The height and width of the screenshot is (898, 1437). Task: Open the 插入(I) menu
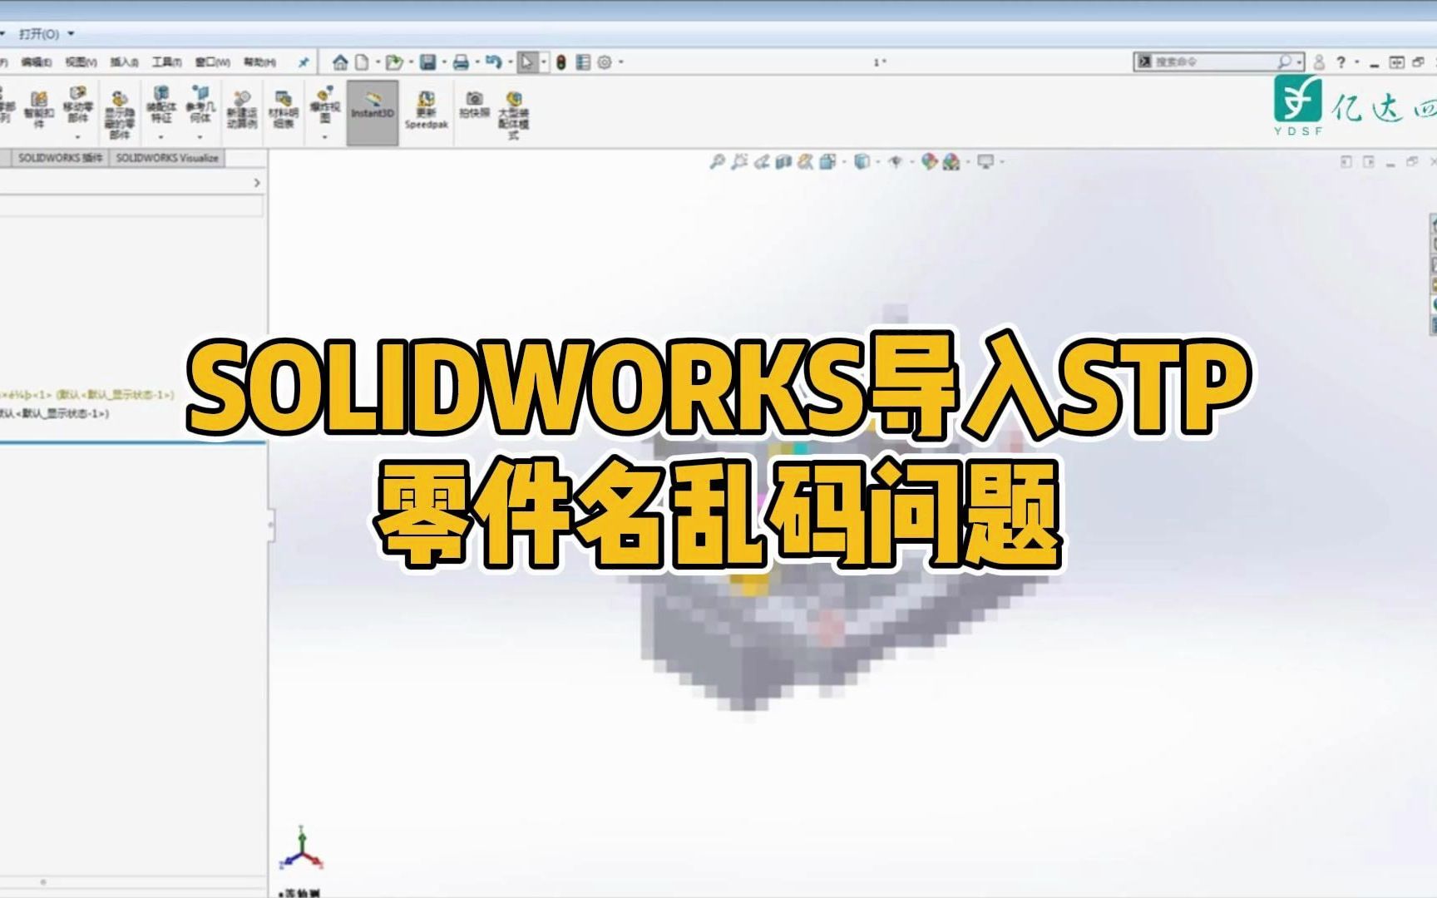click(124, 62)
